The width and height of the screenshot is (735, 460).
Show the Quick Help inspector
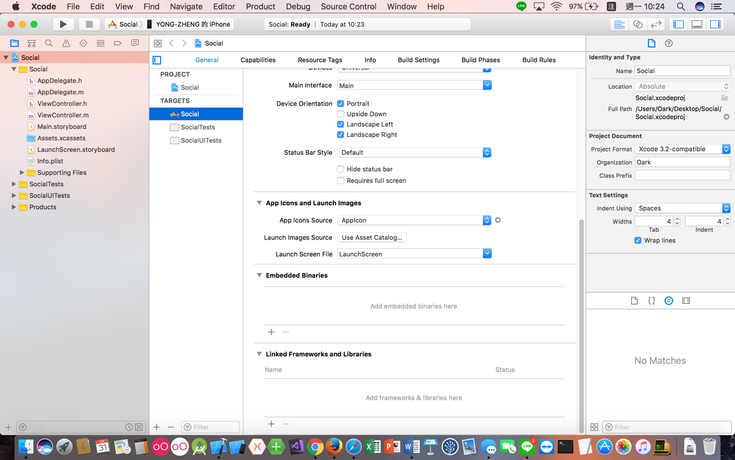click(x=669, y=44)
